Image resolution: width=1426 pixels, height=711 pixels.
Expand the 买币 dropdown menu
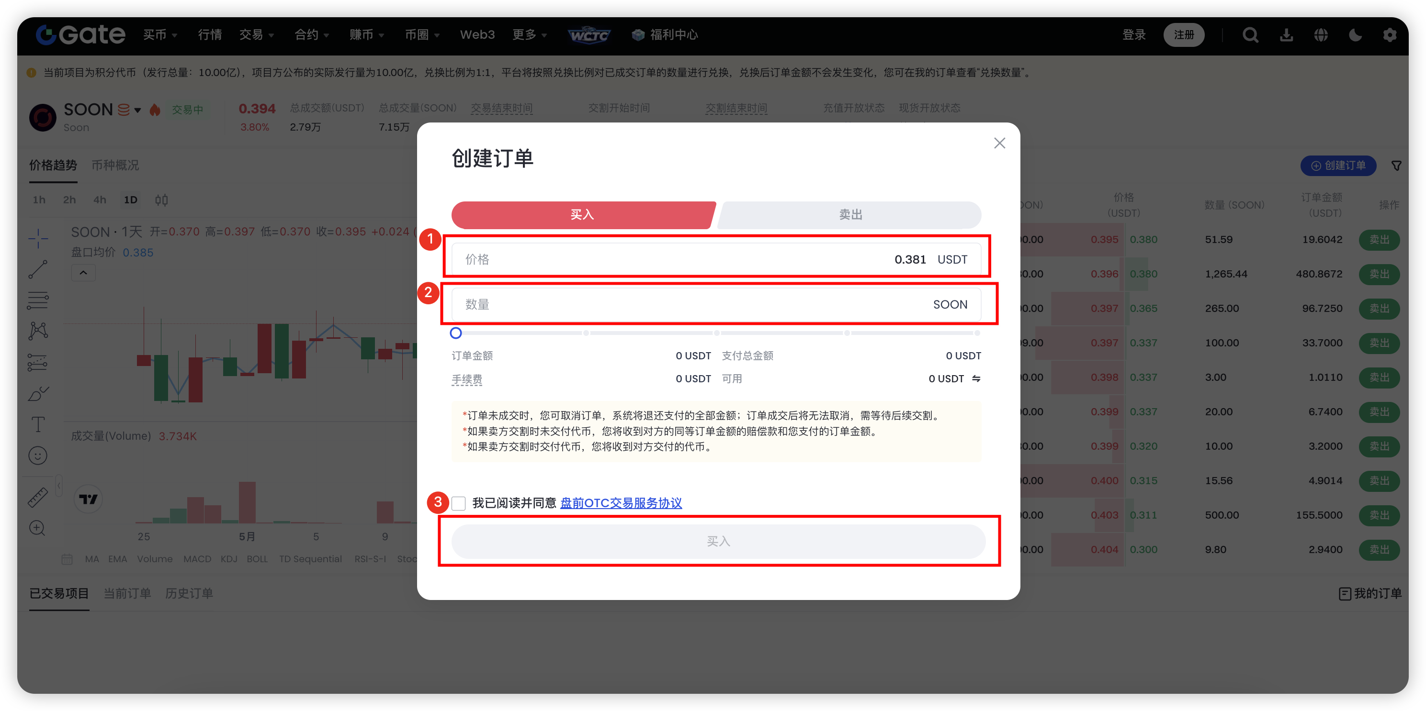click(159, 35)
